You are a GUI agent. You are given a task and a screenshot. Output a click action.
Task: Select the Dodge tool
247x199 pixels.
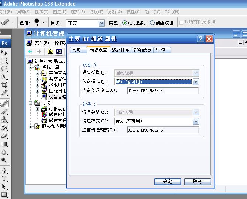[4, 160]
